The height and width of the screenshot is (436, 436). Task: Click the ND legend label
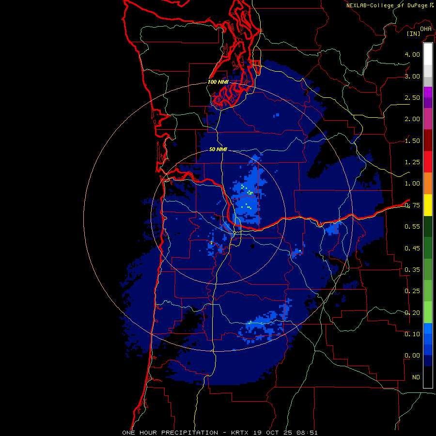pos(416,377)
